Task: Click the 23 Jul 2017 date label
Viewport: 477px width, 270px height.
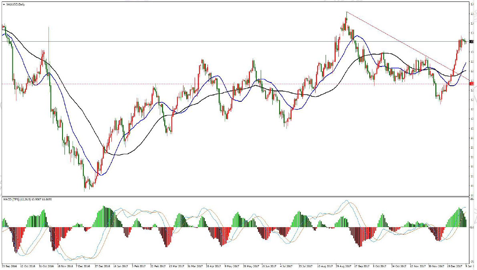Action: [x=306, y=266]
